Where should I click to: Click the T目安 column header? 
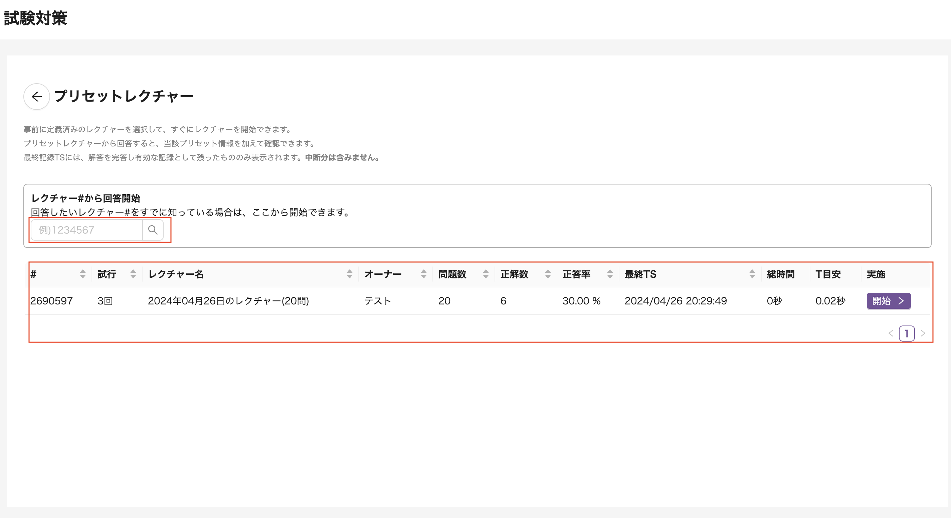point(828,274)
